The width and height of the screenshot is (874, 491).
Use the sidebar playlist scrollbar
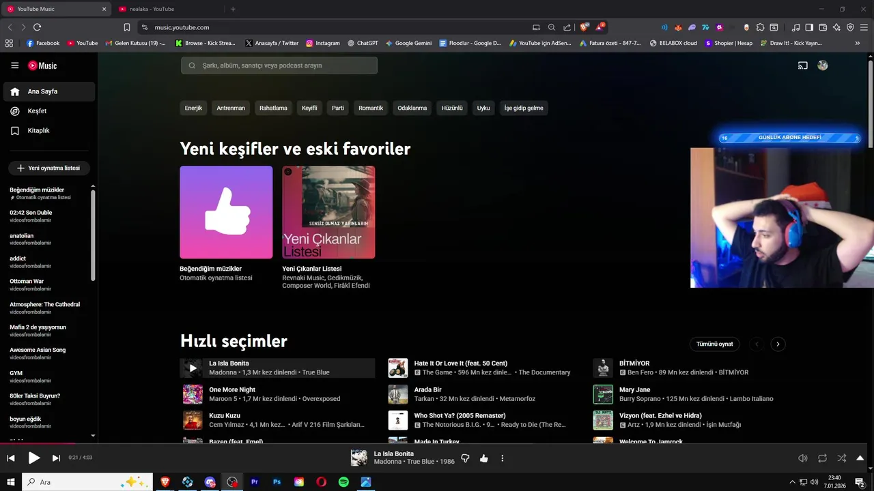(x=93, y=235)
